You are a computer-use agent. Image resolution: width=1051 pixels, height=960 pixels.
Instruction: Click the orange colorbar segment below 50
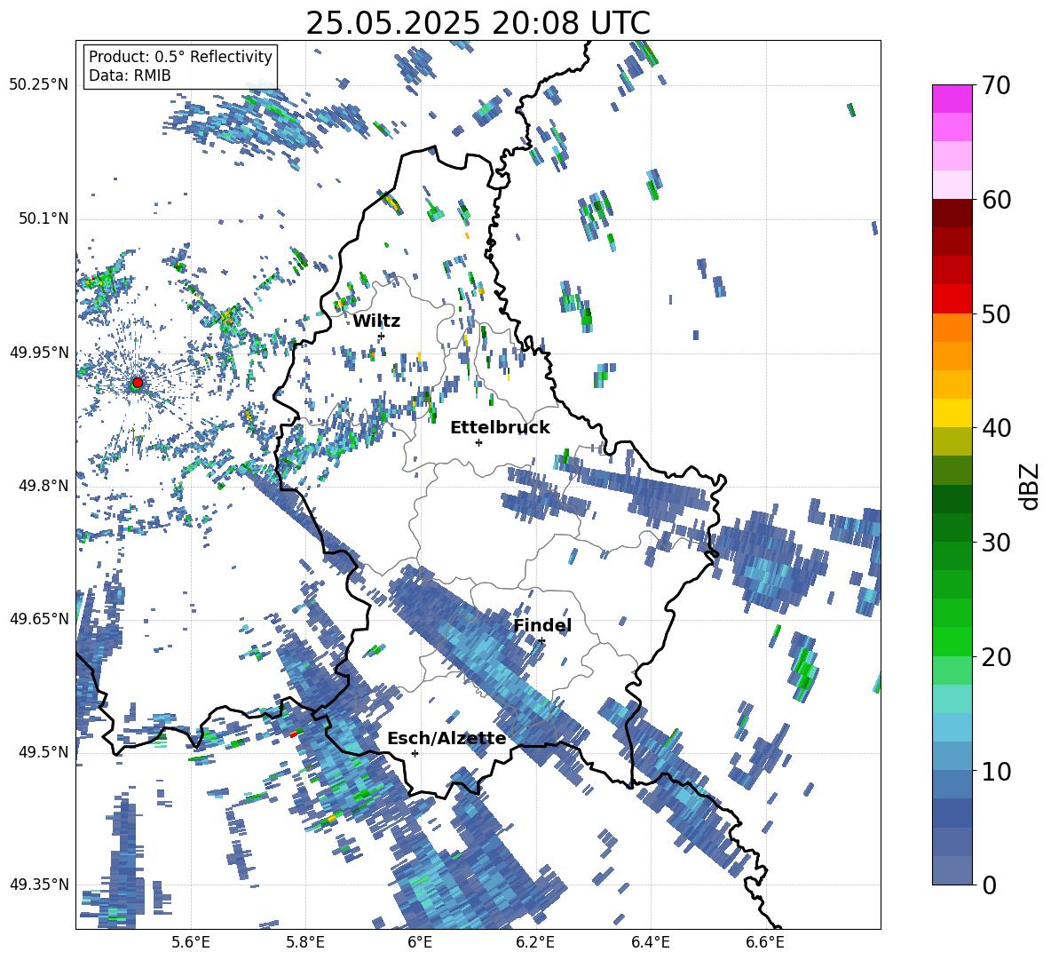(x=952, y=328)
